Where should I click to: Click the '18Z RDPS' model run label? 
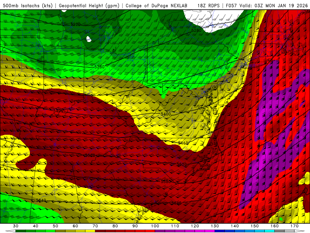(208, 6)
